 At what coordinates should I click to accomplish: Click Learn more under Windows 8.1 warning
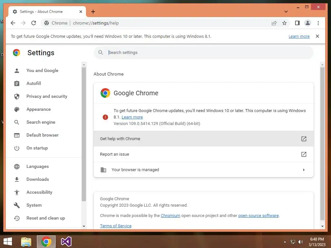[x=132, y=117]
